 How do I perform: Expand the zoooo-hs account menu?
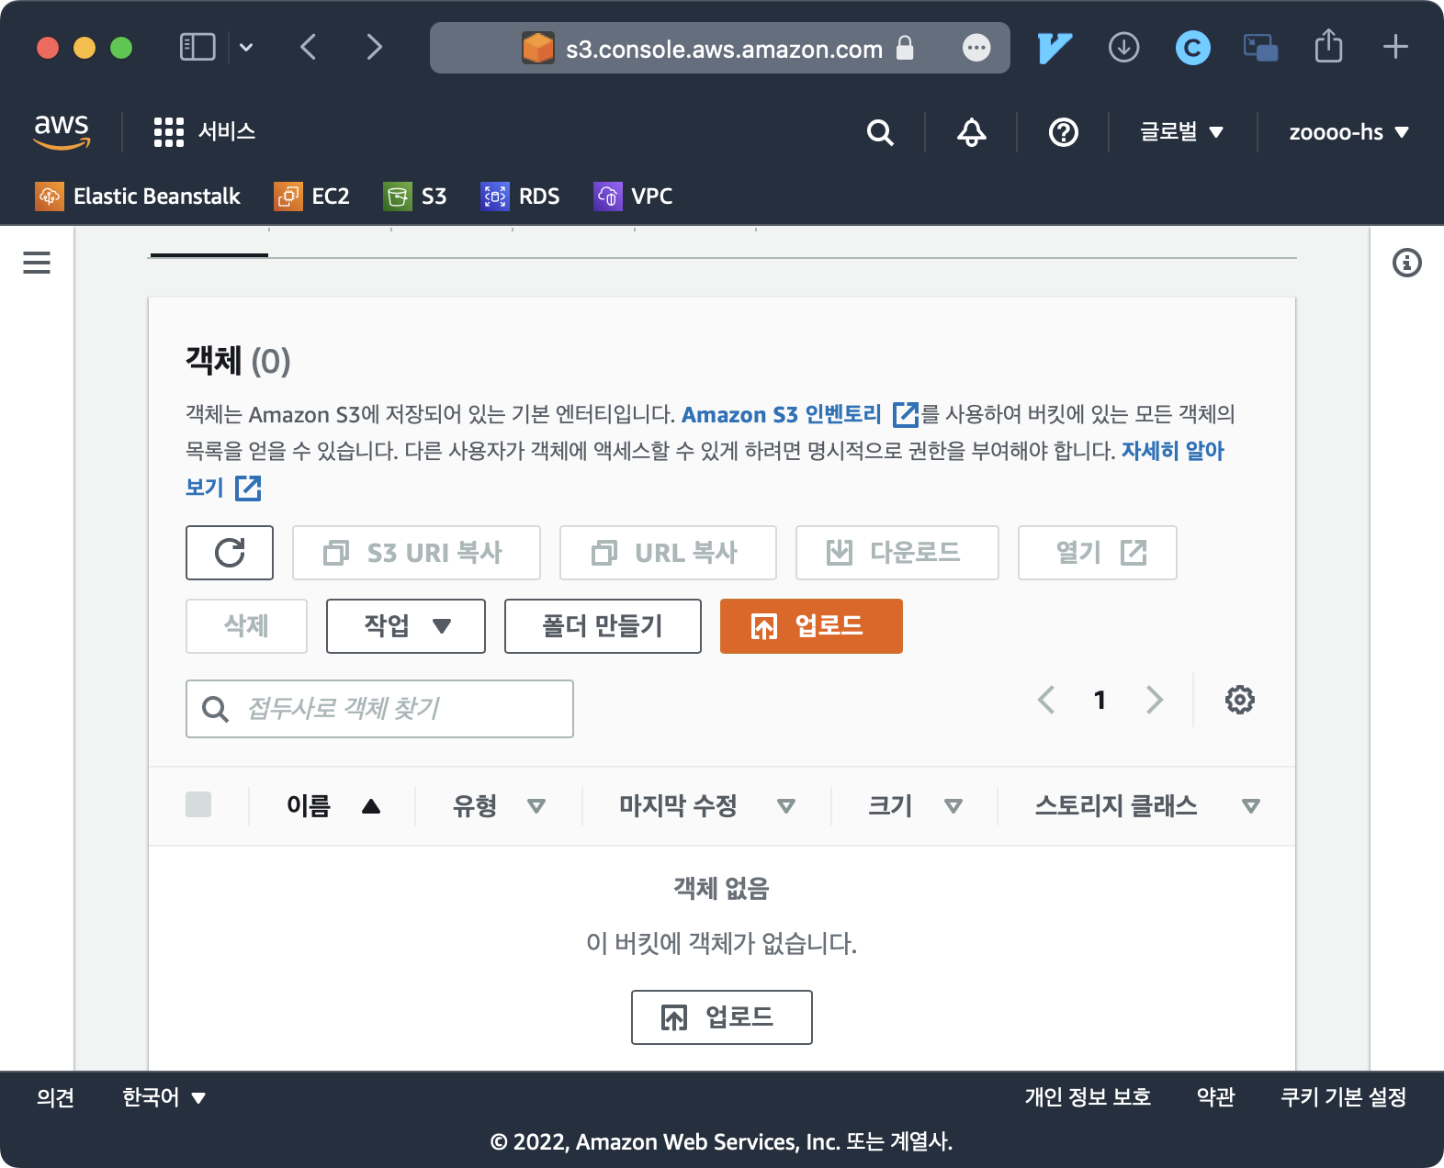(x=1348, y=132)
